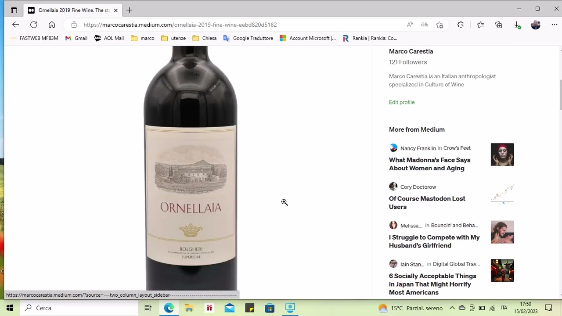The width and height of the screenshot is (562, 316).
Task: Open a new browser tab
Action: coord(129,10)
